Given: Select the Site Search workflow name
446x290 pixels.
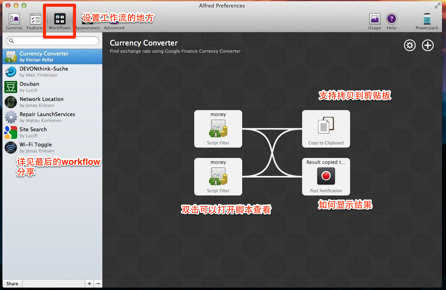Looking at the screenshot, I should pos(33,129).
